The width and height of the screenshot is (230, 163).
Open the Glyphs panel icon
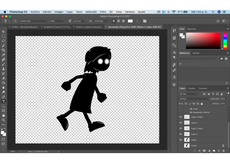point(174,77)
